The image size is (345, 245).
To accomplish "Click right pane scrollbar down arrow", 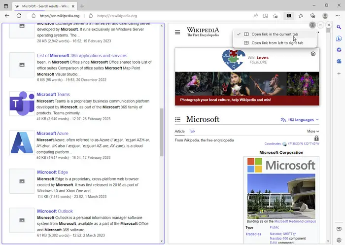I will [328, 241].
